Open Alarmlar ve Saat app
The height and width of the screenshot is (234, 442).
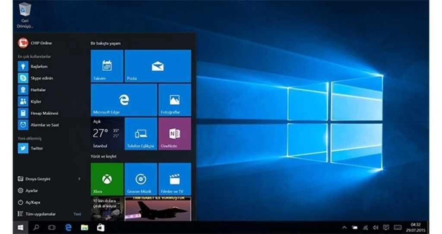pyautogui.click(x=38, y=125)
